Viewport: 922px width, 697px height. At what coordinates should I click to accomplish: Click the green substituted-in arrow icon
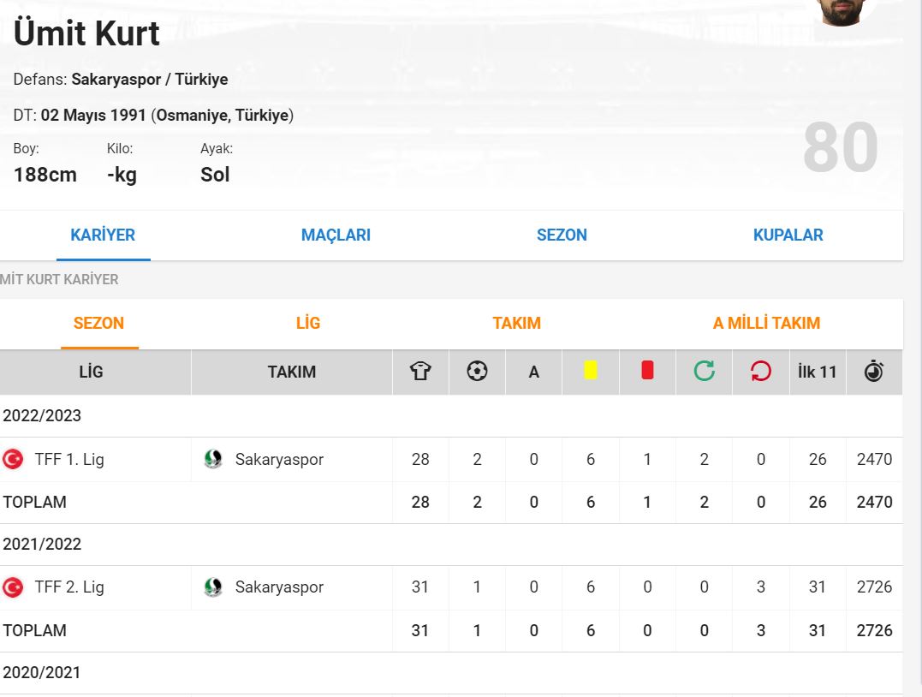tap(704, 372)
